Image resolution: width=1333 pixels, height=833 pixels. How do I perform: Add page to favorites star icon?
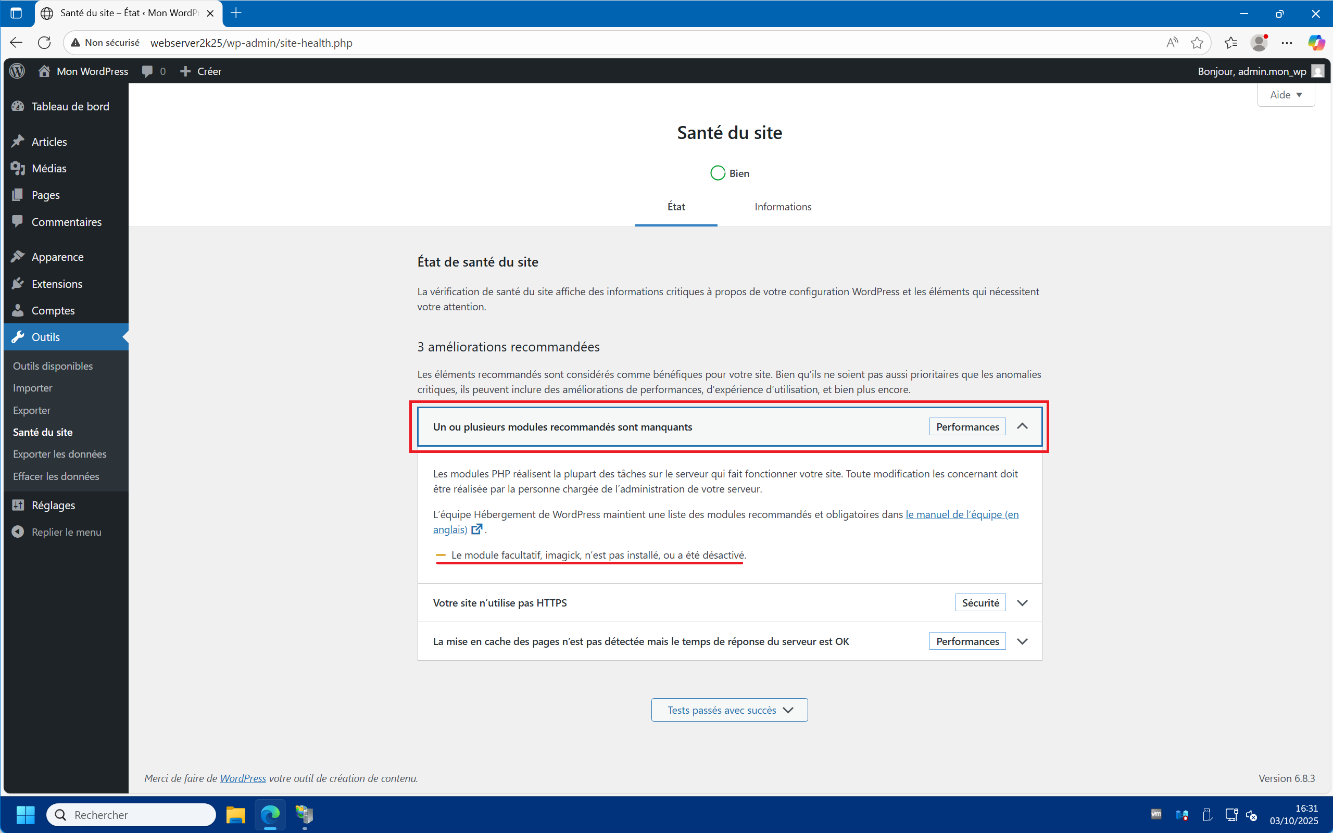[x=1197, y=42]
